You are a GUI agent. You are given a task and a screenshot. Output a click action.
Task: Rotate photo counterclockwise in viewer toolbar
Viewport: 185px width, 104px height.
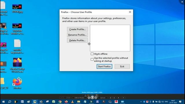click(110, 98)
